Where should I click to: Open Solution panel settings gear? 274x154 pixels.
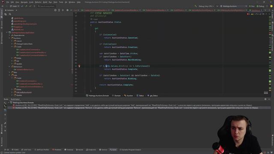pos(68,10)
